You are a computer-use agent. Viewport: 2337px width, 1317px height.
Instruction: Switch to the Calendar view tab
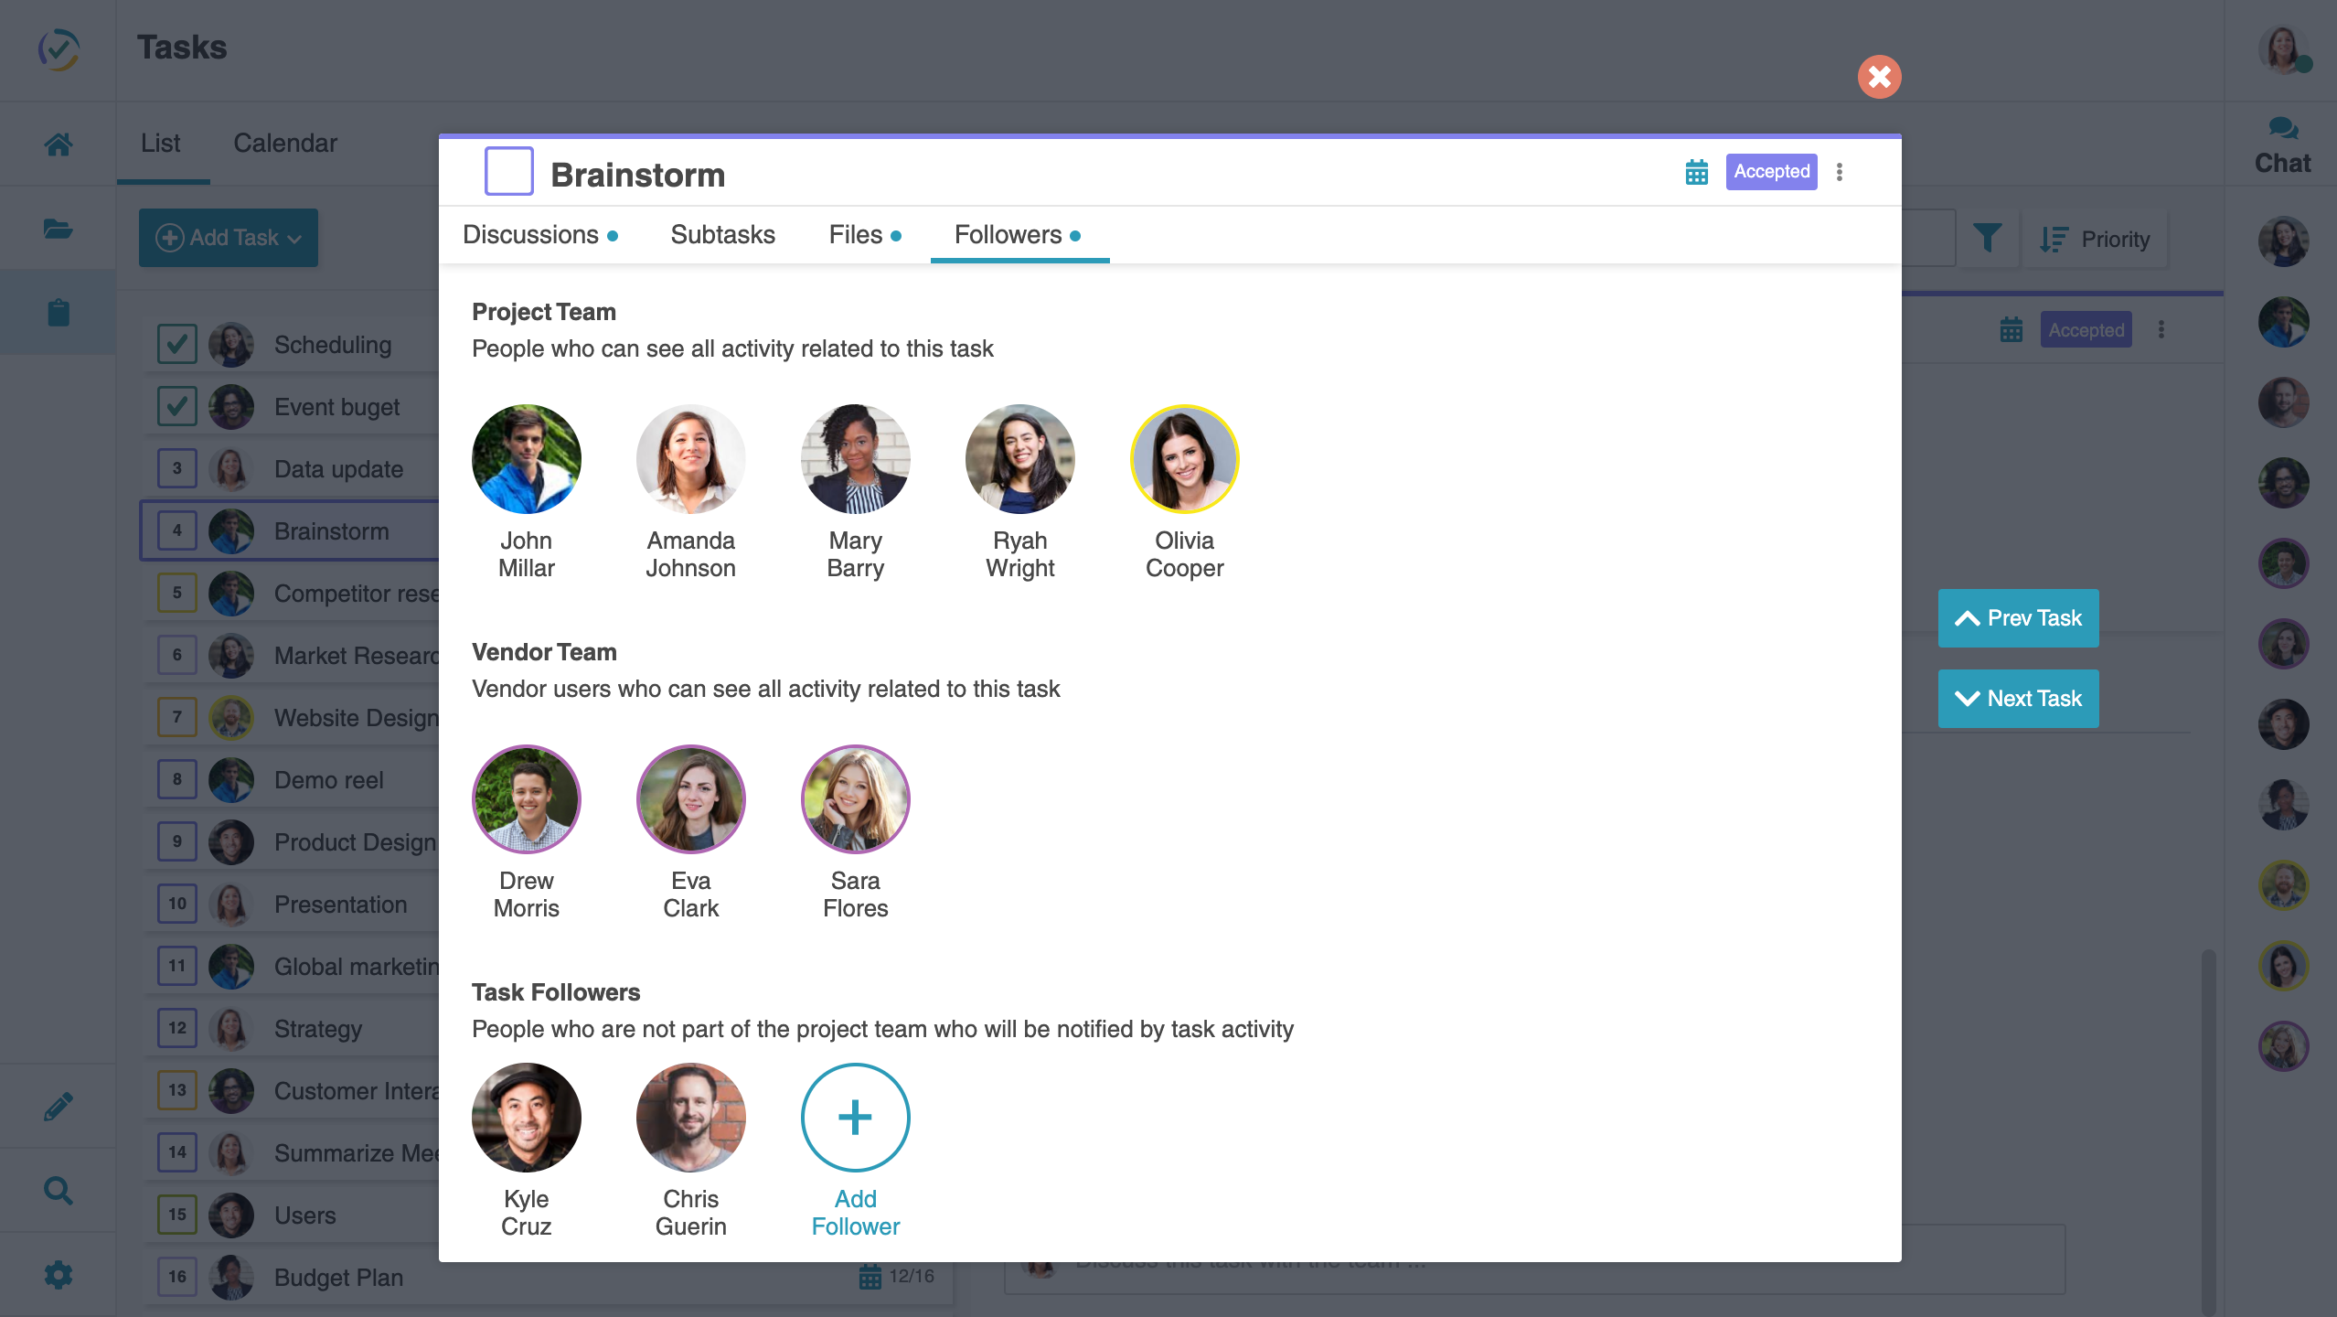pyautogui.click(x=285, y=144)
